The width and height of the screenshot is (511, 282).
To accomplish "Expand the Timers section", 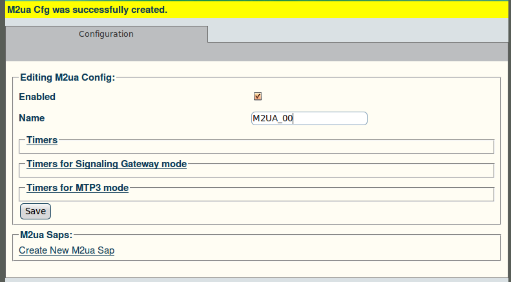I will [42, 140].
